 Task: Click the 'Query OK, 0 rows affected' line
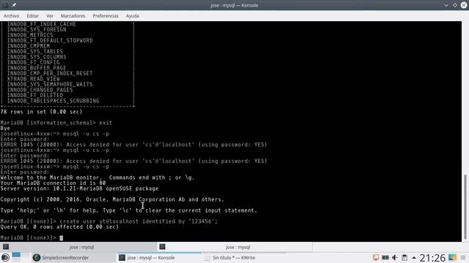59,227
